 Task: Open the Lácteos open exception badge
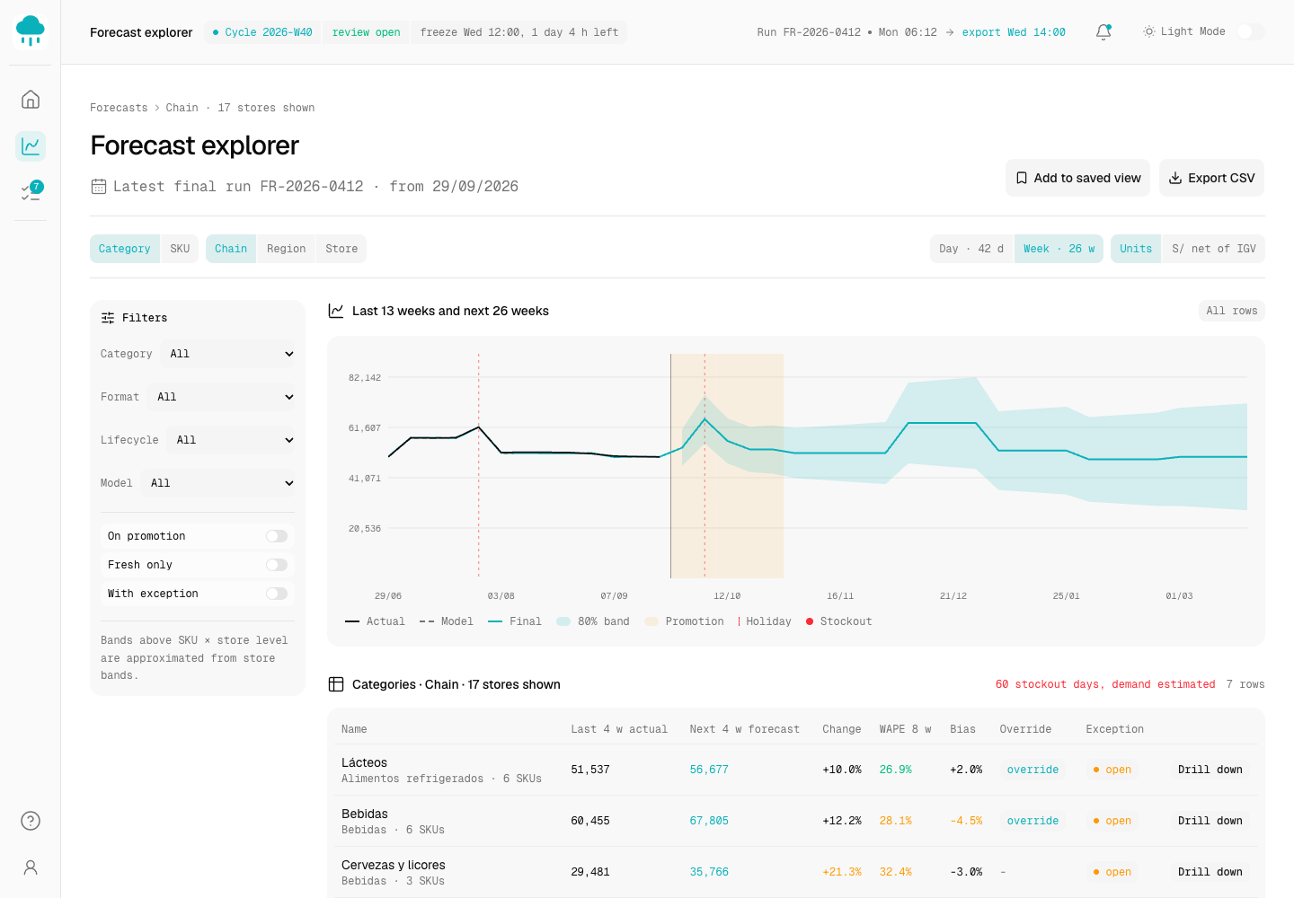click(x=1112, y=770)
